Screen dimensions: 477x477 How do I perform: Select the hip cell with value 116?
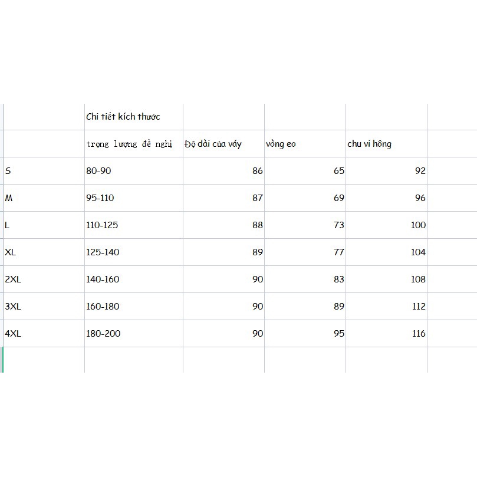[x=387, y=333]
